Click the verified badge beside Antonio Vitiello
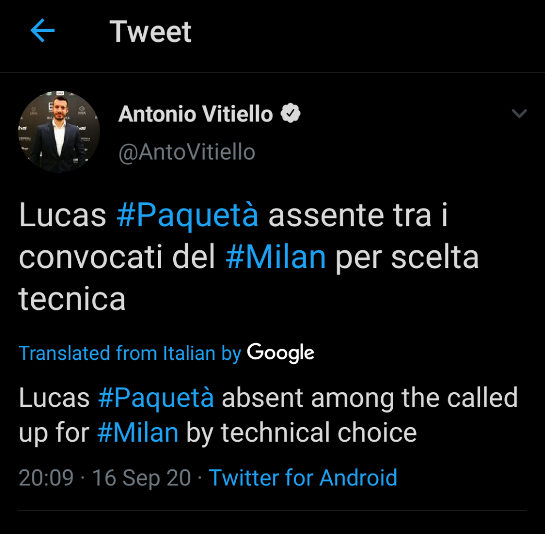The width and height of the screenshot is (545, 534). [290, 113]
